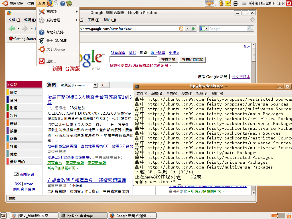Screen dimensions: 292x219
Task: Open the terminal's 查看 menu
Action: tap(171, 94)
